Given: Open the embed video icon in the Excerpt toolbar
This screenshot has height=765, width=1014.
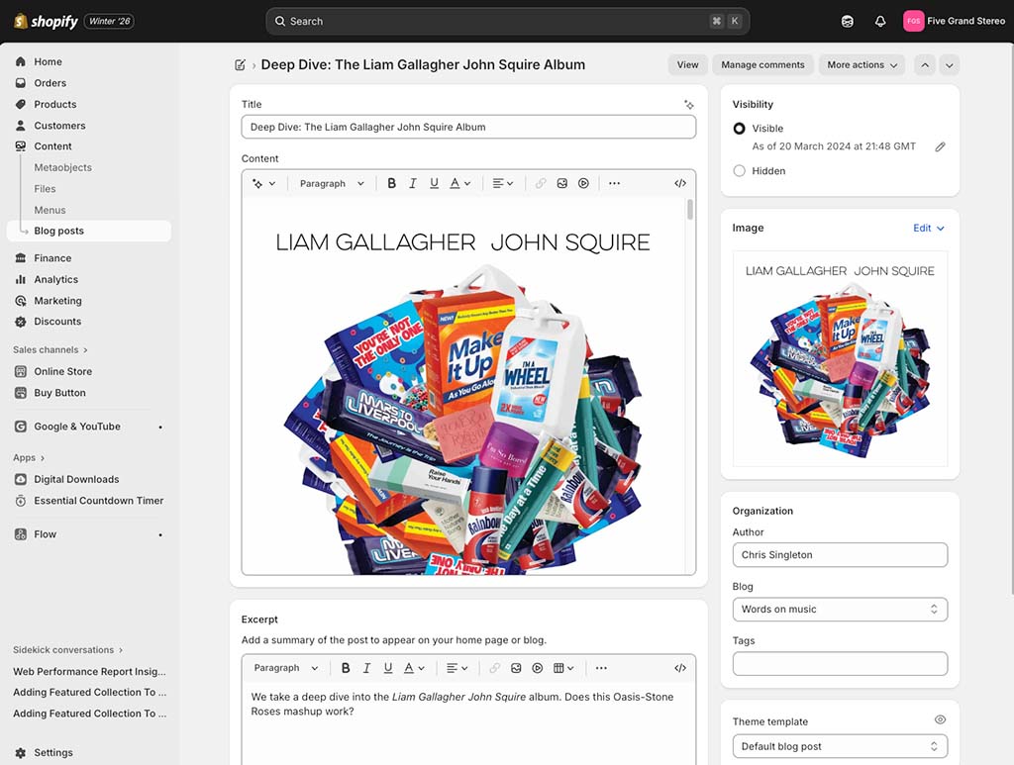Looking at the screenshot, I should tap(536, 668).
